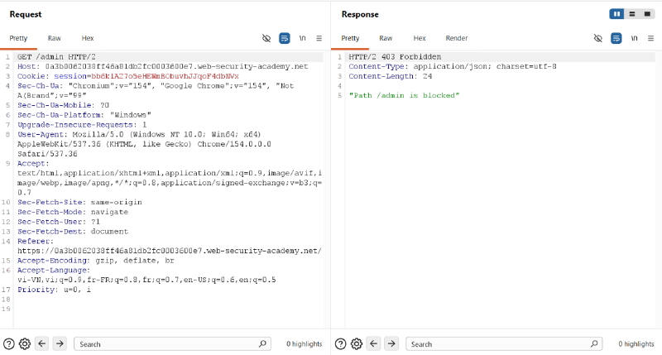The height and width of the screenshot is (355, 662).
Task: Click the 'GET /admin HTTP/2' request line
Action: 56,56
